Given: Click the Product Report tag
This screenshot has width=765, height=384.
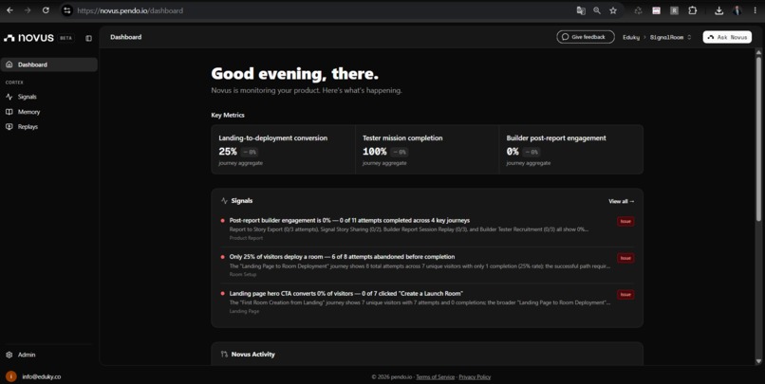Looking at the screenshot, I should coord(246,238).
